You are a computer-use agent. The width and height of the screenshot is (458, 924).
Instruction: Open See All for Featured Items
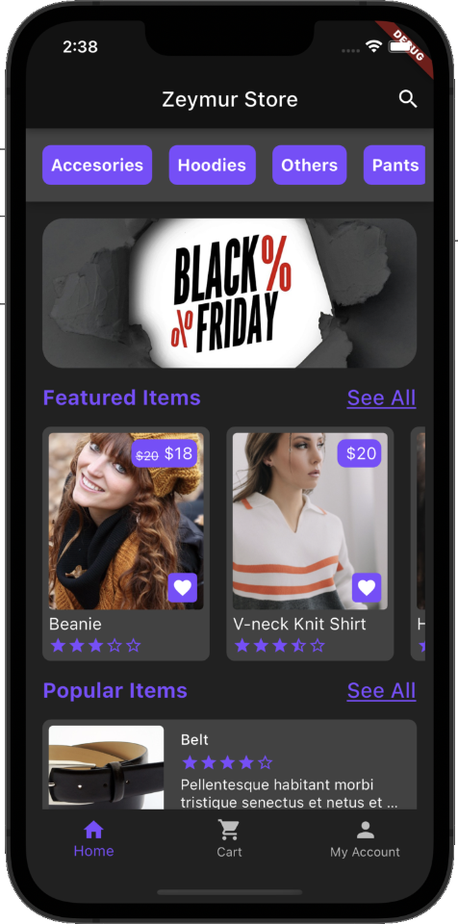click(381, 398)
